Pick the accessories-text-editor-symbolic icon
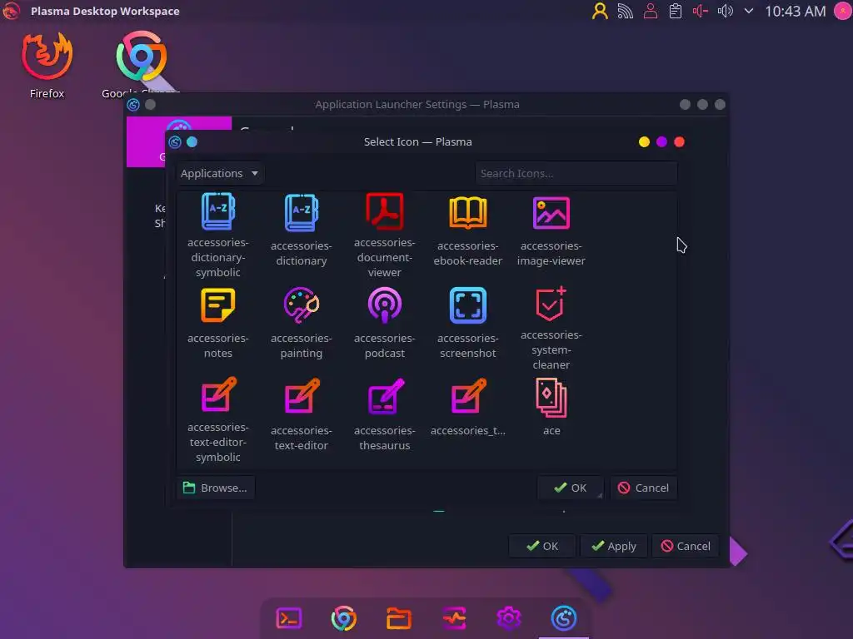Viewport: 853px width, 639px height. click(x=217, y=395)
